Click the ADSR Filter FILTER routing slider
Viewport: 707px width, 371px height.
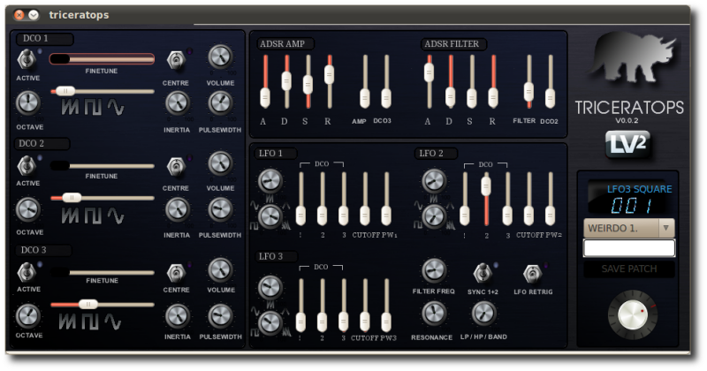pyautogui.click(x=528, y=82)
